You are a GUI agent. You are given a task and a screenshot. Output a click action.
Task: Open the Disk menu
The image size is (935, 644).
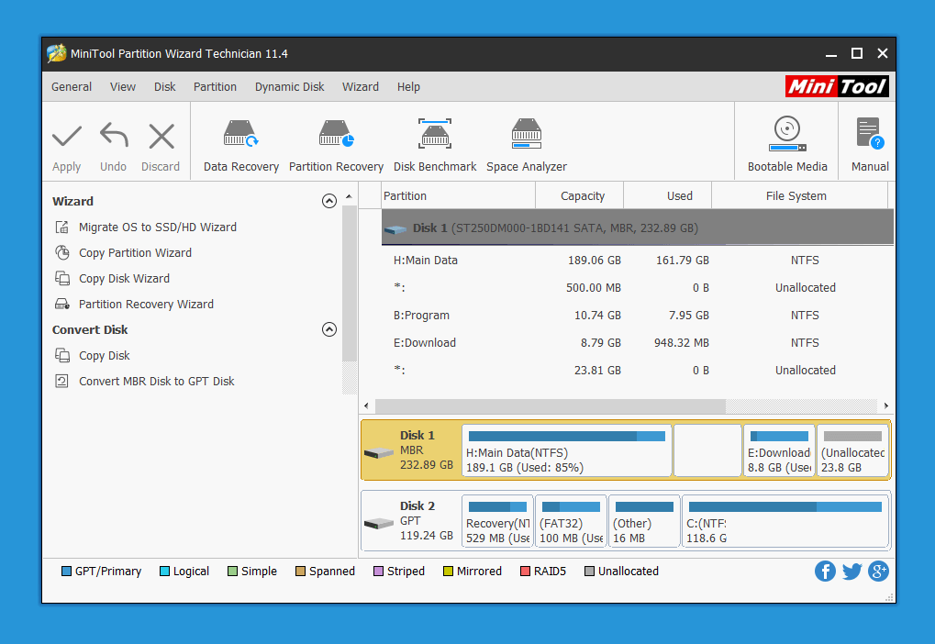(x=164, y=87)
